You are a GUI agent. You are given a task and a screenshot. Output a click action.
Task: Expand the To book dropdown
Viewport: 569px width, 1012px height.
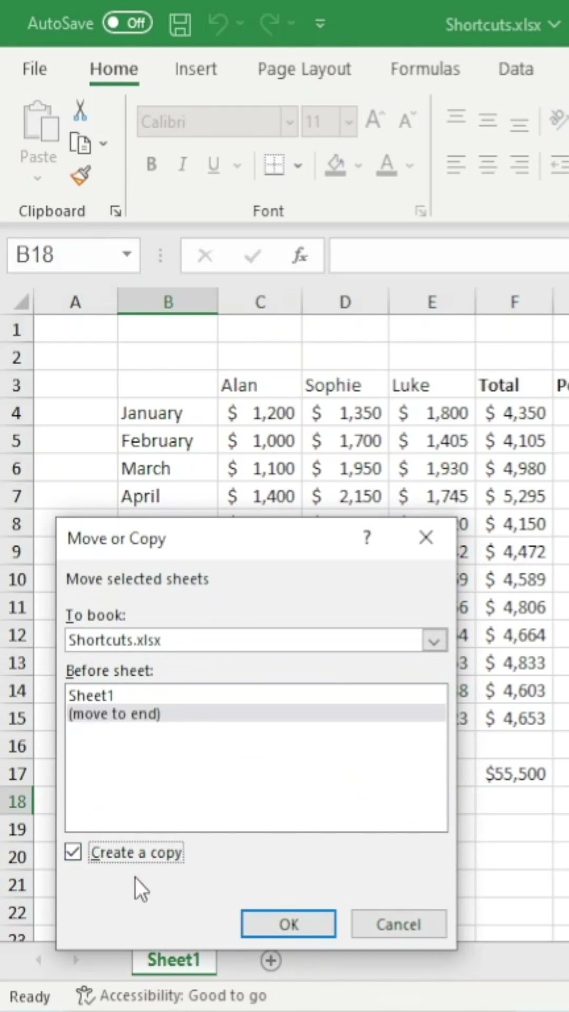click(434, 640)
